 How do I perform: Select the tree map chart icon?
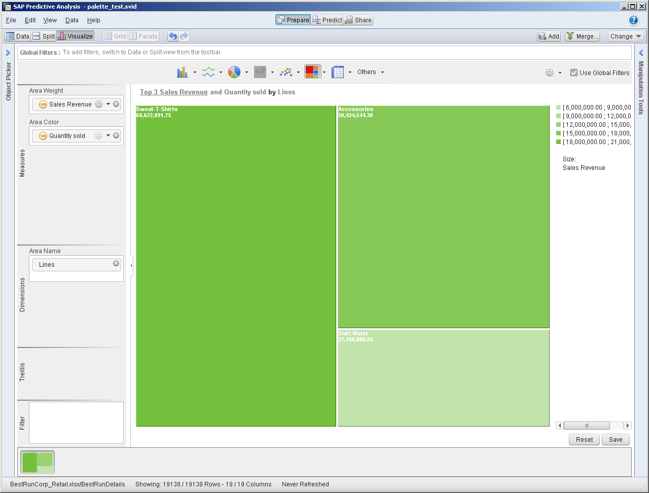point(312,72)
